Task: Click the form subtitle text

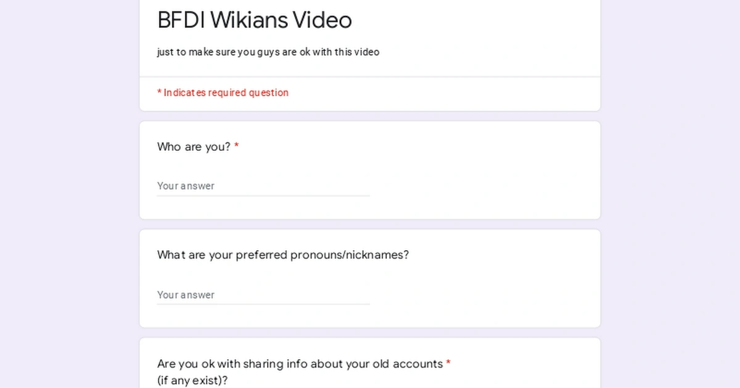Action: [268, 52]
